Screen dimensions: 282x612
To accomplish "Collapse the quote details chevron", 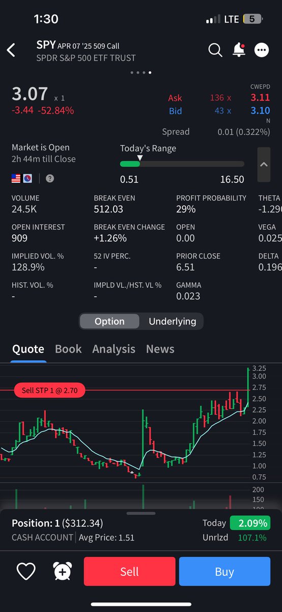I will (264, 165).
